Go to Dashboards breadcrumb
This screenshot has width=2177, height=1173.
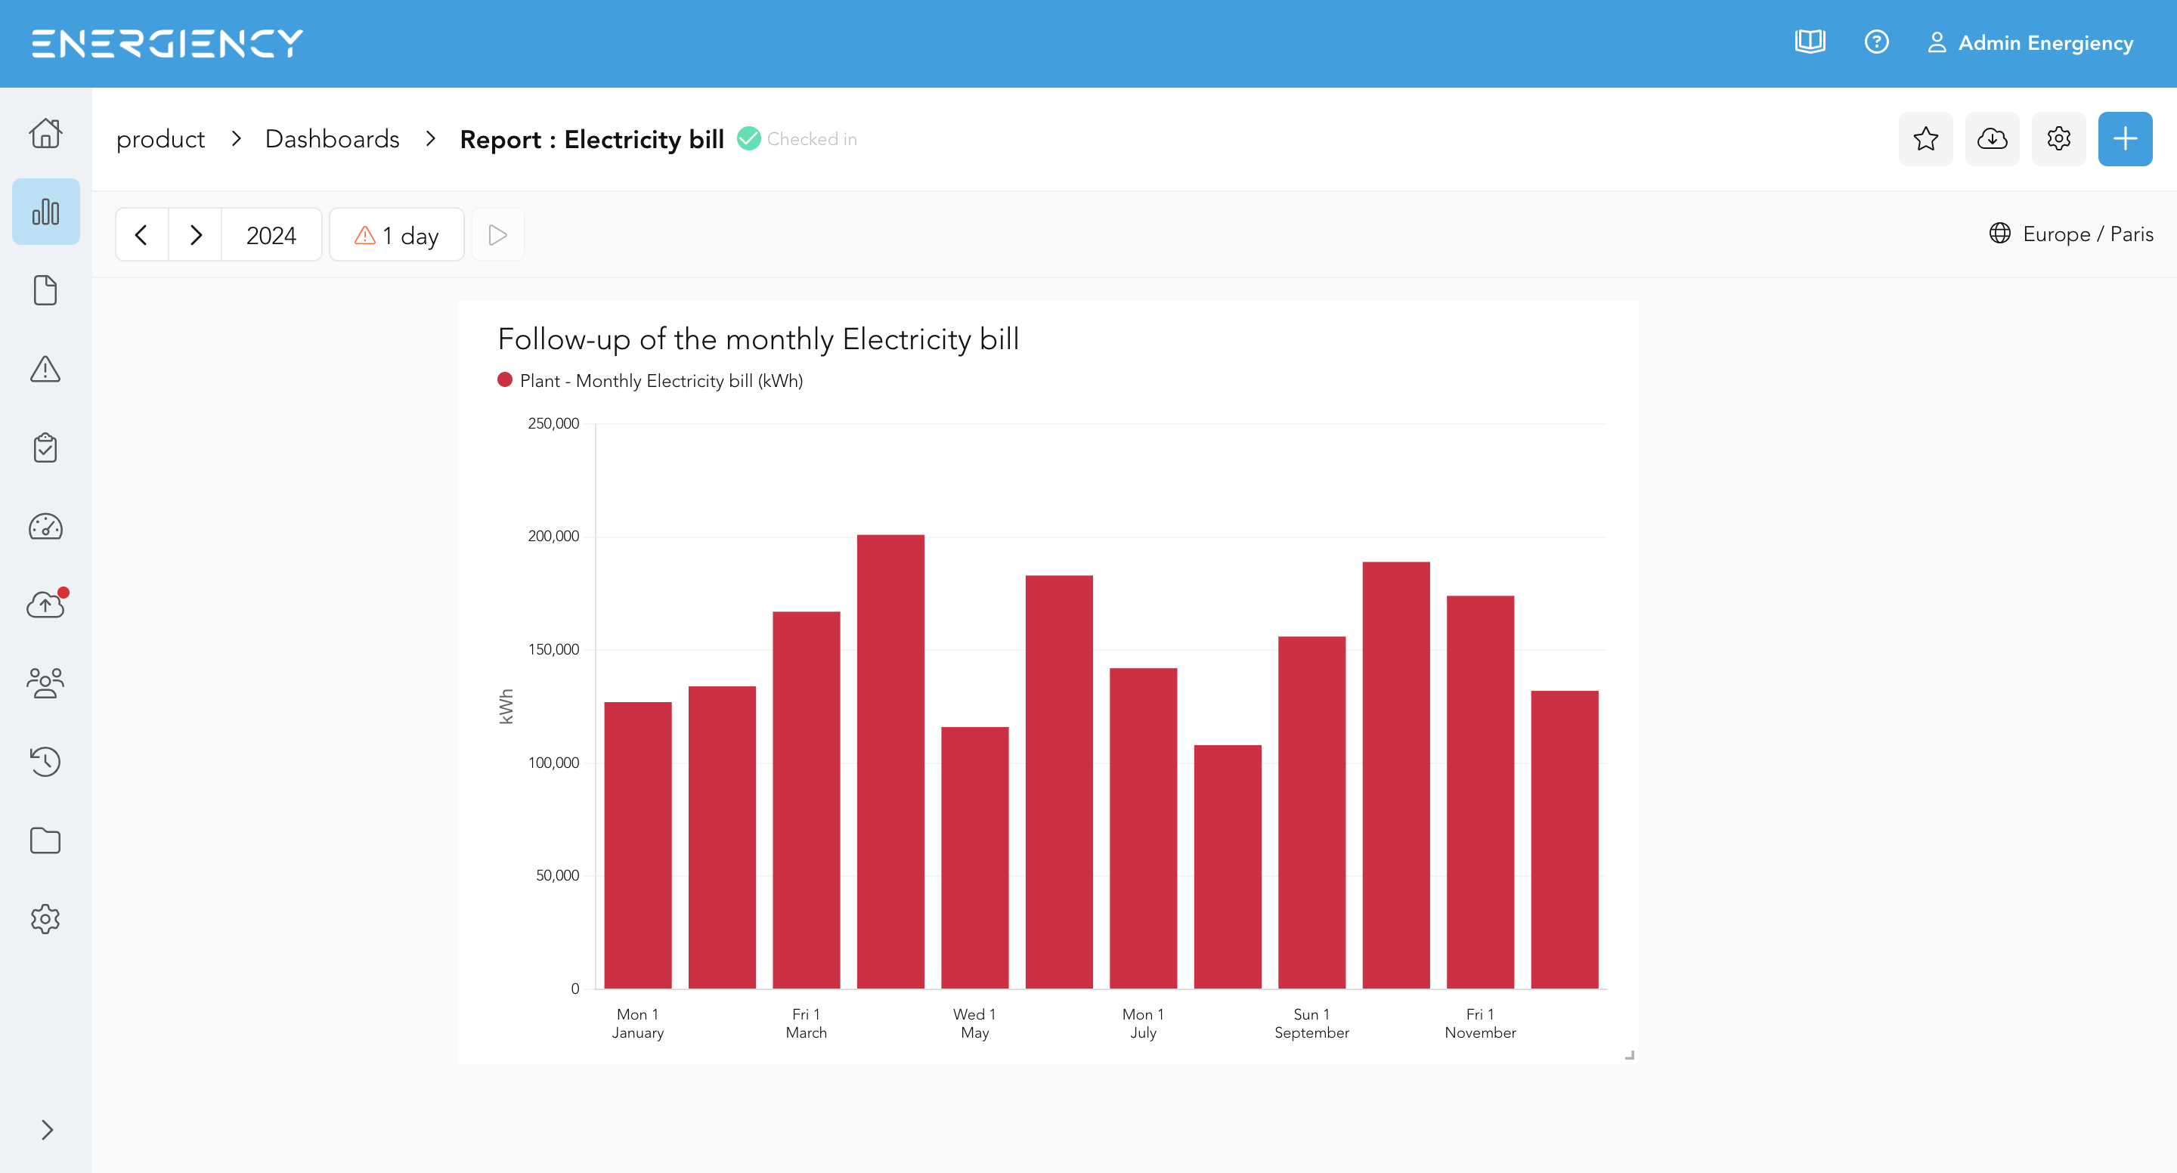tap(332, 138)
